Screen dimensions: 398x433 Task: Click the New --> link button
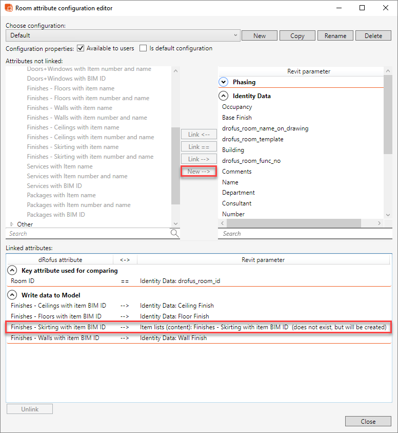[x=199, y=172]
